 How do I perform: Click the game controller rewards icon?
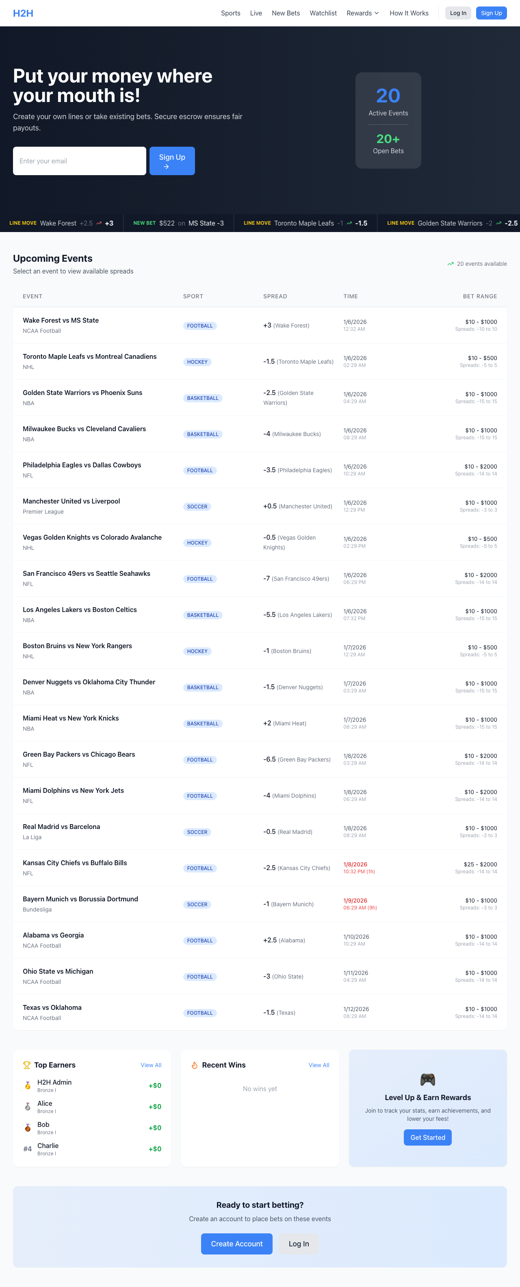click(428, 1079)
